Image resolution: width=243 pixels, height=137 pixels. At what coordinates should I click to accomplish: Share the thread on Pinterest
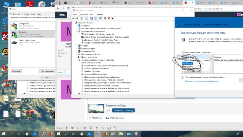91,128
